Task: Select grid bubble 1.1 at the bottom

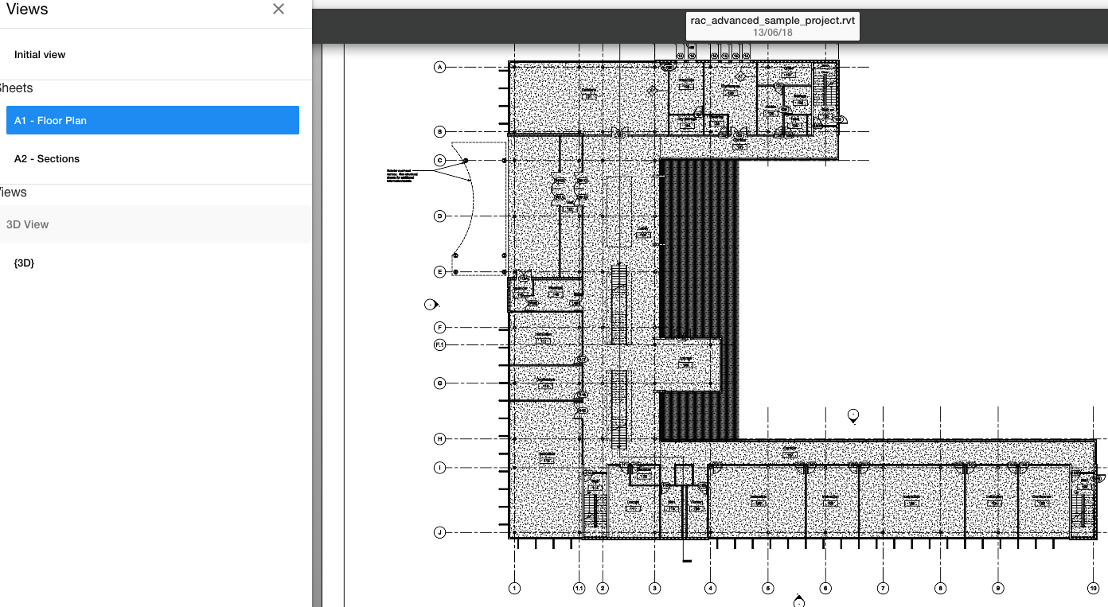Action: (x=579, y=589)
